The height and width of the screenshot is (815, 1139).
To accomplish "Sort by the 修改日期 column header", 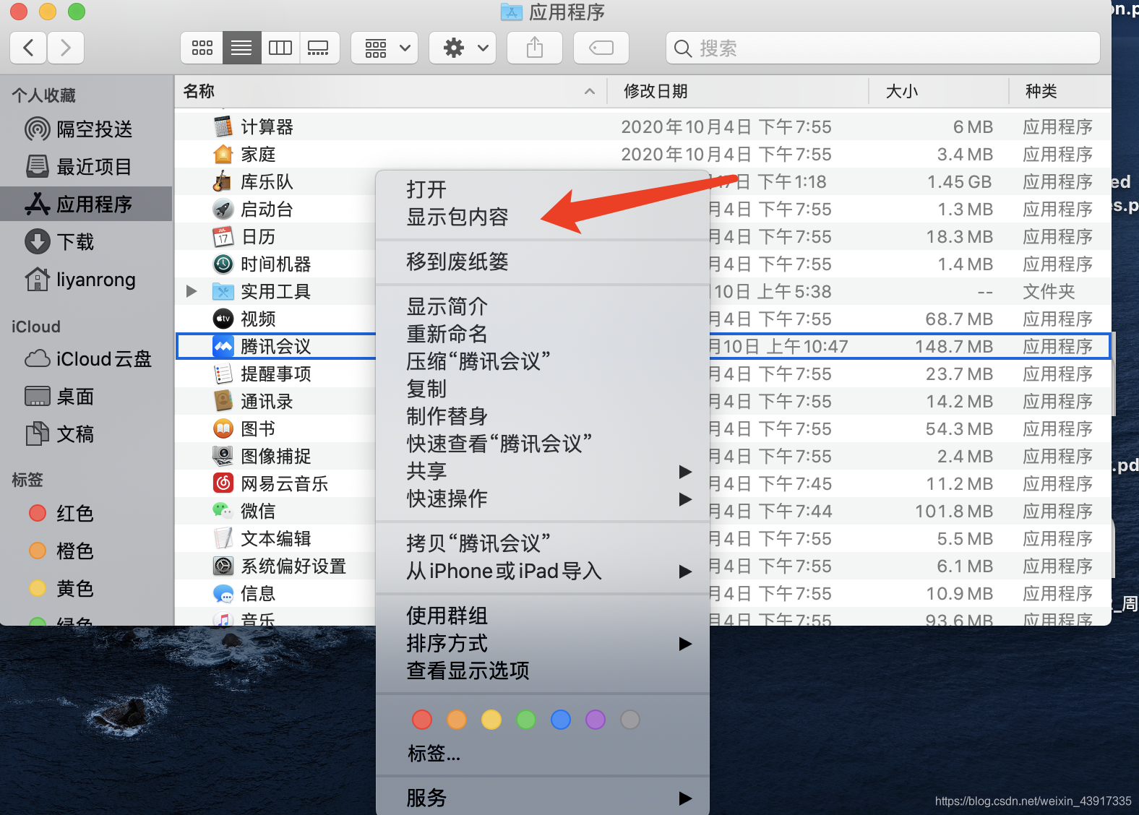I will [737, 91].
